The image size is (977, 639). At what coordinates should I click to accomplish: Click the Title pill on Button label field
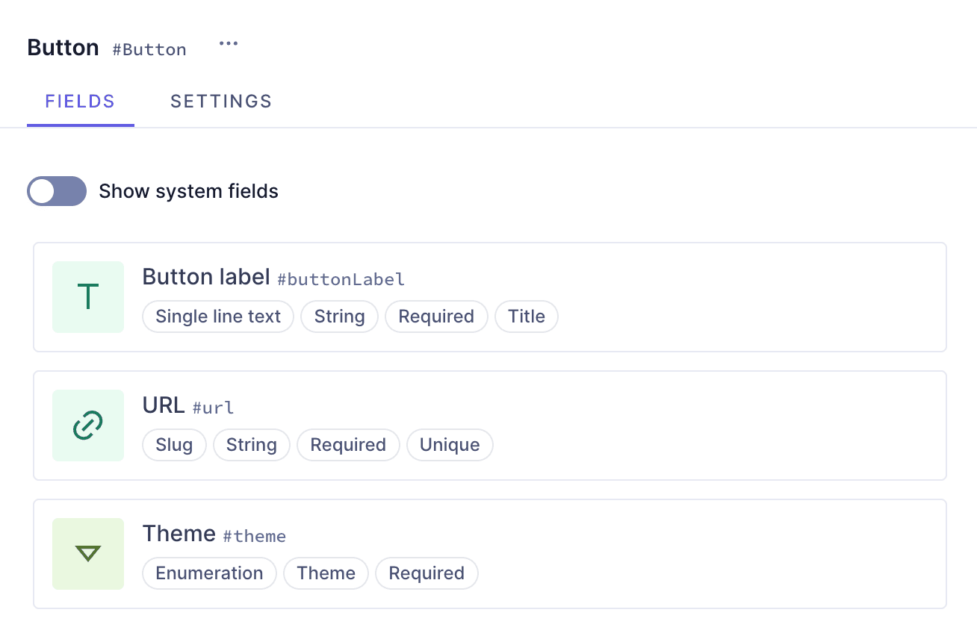click(x=527, y=317)
